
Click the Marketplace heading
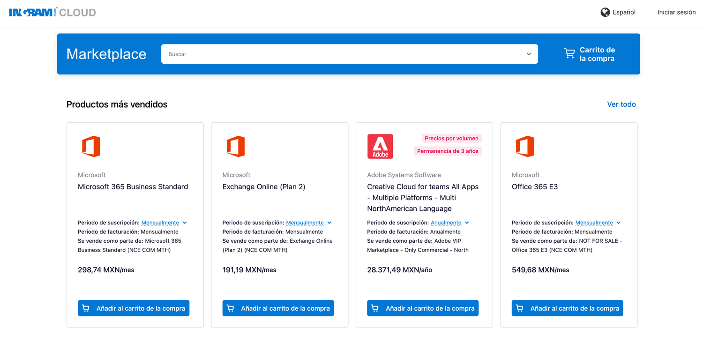(106, 54)
